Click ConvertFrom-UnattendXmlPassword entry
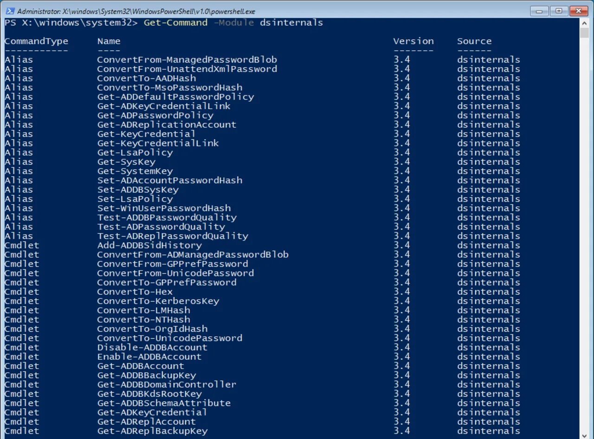This screenshot has width=594, height=439. click(187, 69)
